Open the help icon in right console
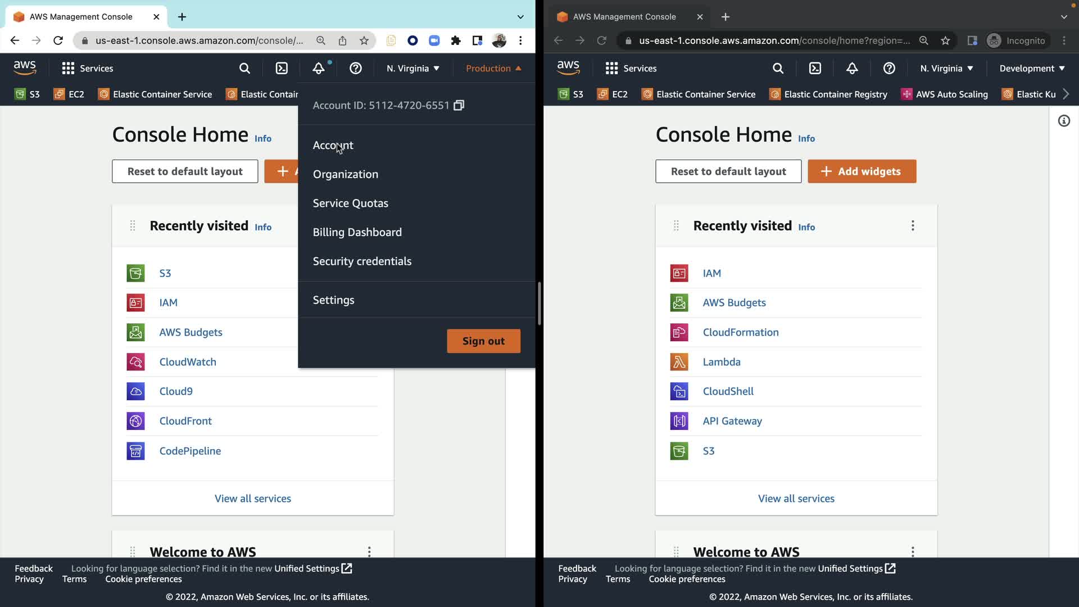1079x607 pixels. [888, 69]
